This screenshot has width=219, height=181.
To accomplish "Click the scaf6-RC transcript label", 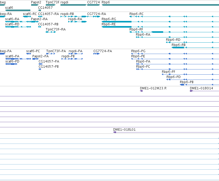I will pos(30,14).
